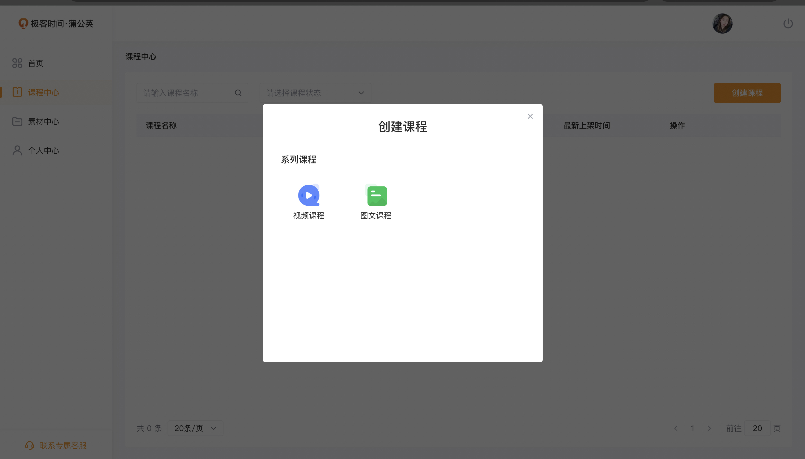
Task: Close the 创建课程 dialog
Action: click(x=530, y=116)
